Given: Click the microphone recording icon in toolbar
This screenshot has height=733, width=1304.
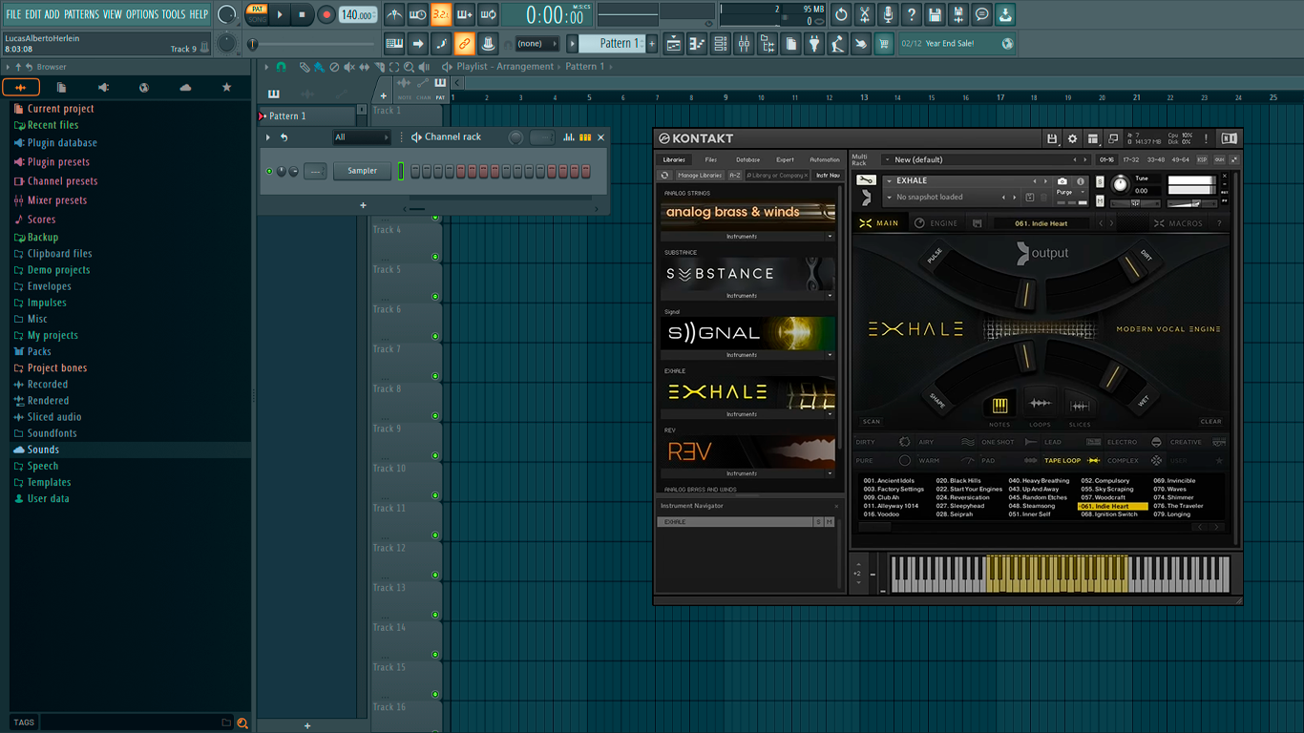Looking at the screenshot, I should 888,14.
